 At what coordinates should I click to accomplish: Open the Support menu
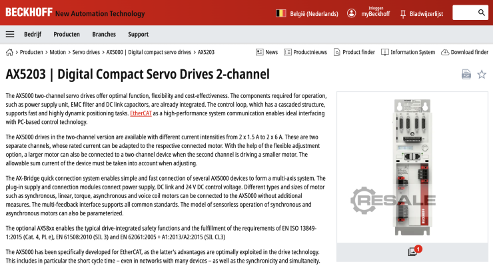[139, 34]
